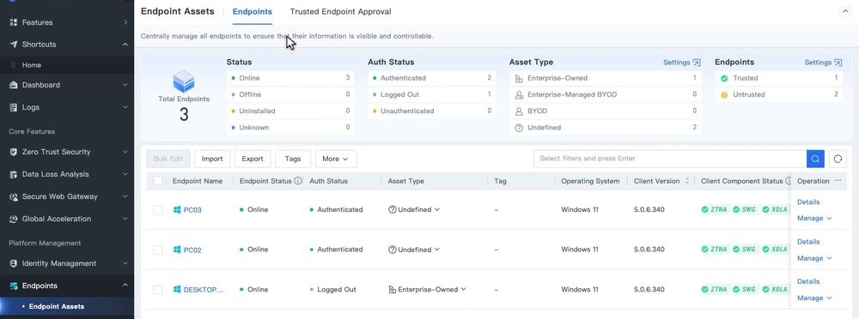
Task: Open Asset Type Settings link
Action: click(x=681, y=63)
